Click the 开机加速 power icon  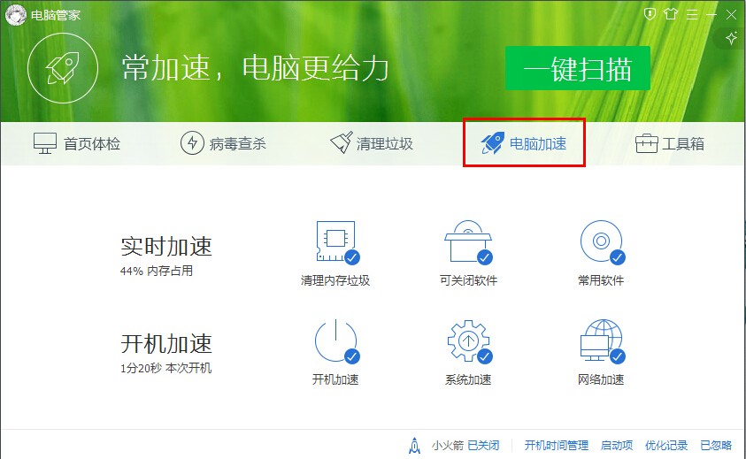(x=335, y=341)
